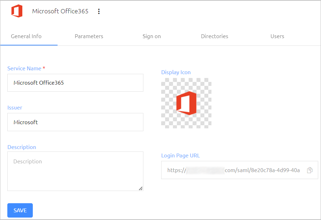Image resolution: width=321 pixels, height=220 pixels.
Task: Go to the Sign on tab
Action: (x=152, y=36)
